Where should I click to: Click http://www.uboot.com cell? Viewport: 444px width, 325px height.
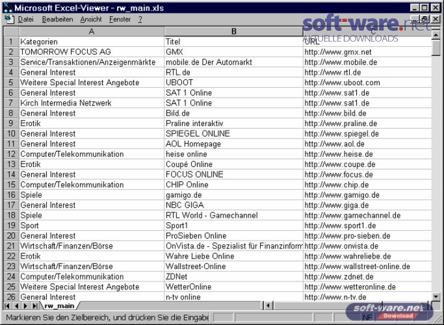click(x=367, y=83)
